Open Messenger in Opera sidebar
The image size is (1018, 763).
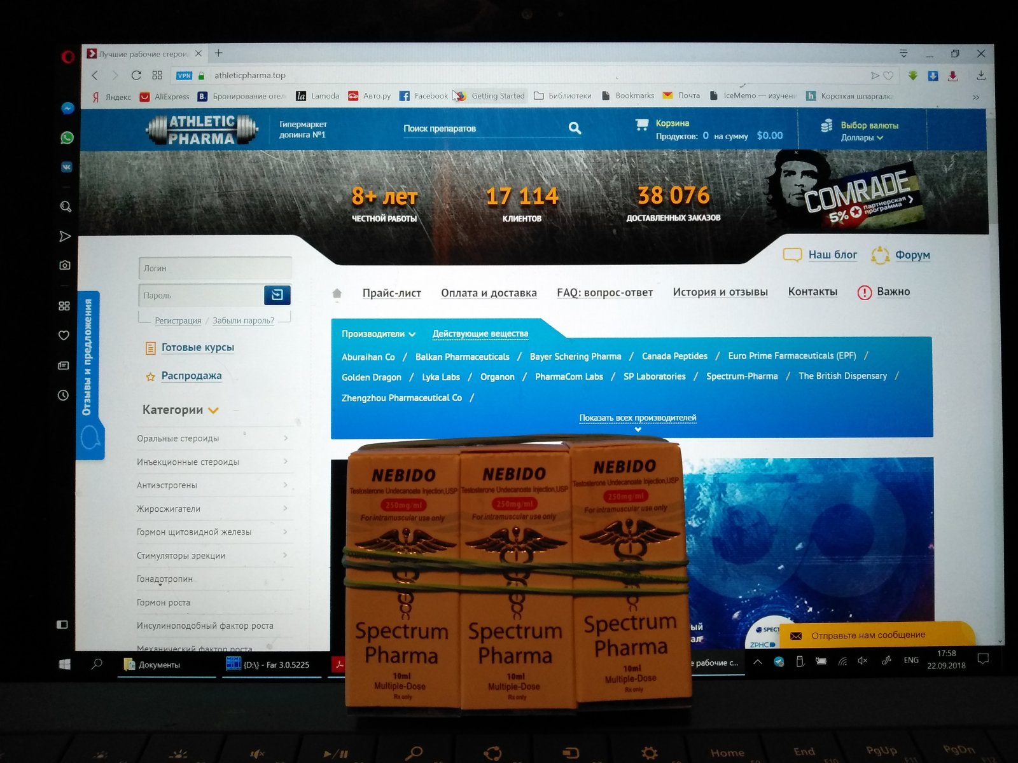67,109
